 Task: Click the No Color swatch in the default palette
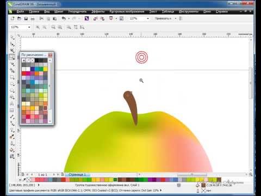[x=33, y=60]
